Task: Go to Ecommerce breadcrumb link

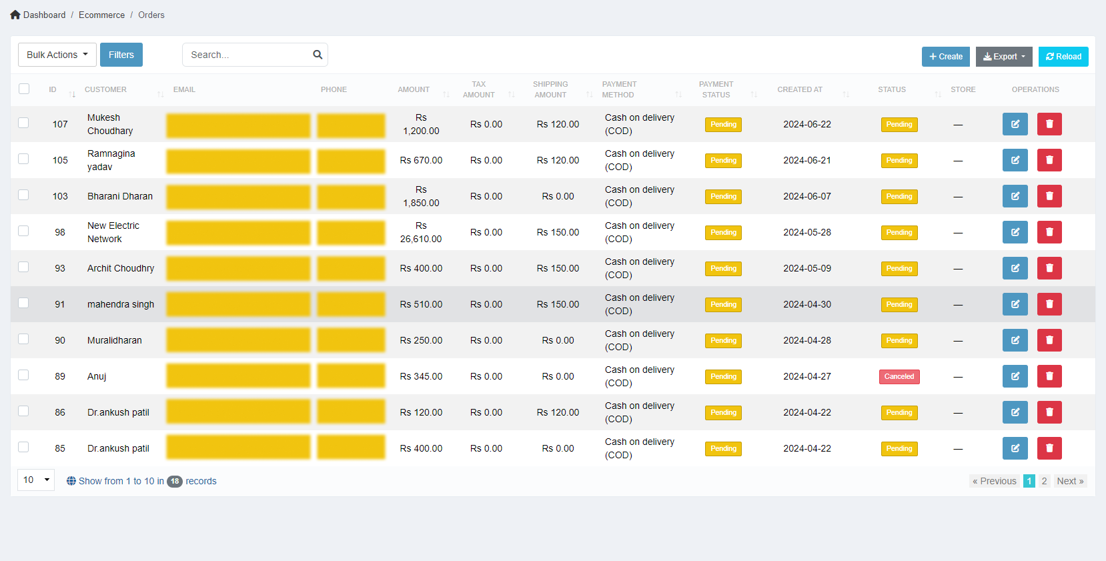Action: coord(101,15)
